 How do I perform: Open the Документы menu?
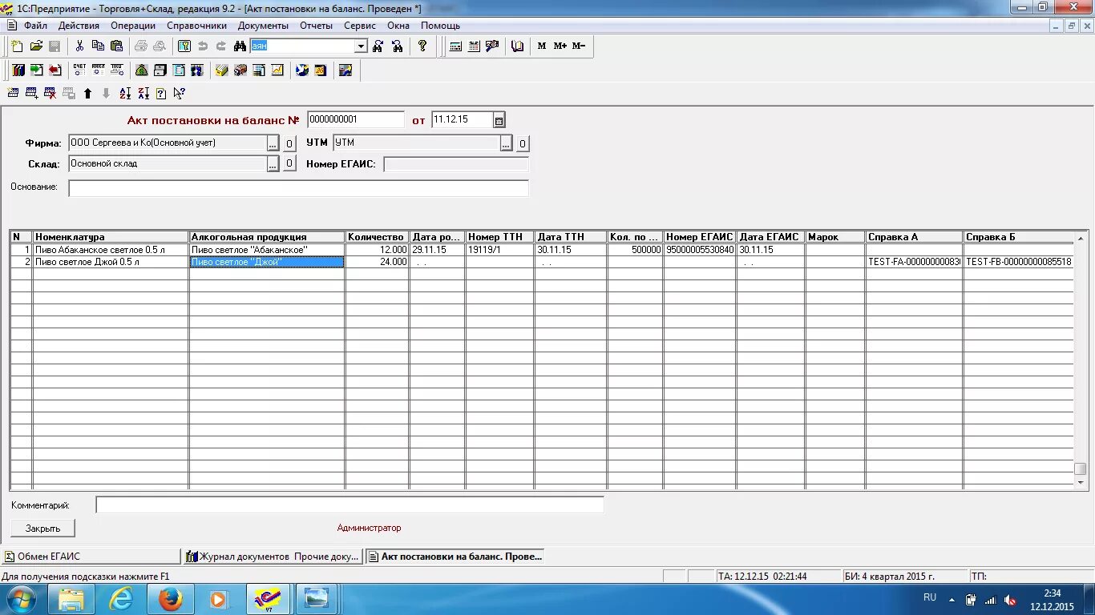click(263, 26)
